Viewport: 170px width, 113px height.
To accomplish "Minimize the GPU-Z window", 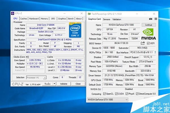I will pyautogui.click(x=137, y=14).
